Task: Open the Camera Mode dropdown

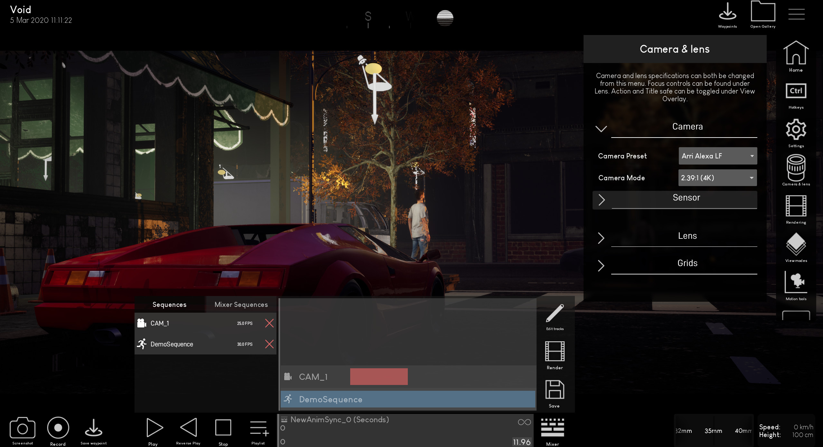Action: [x=717, y=177]
